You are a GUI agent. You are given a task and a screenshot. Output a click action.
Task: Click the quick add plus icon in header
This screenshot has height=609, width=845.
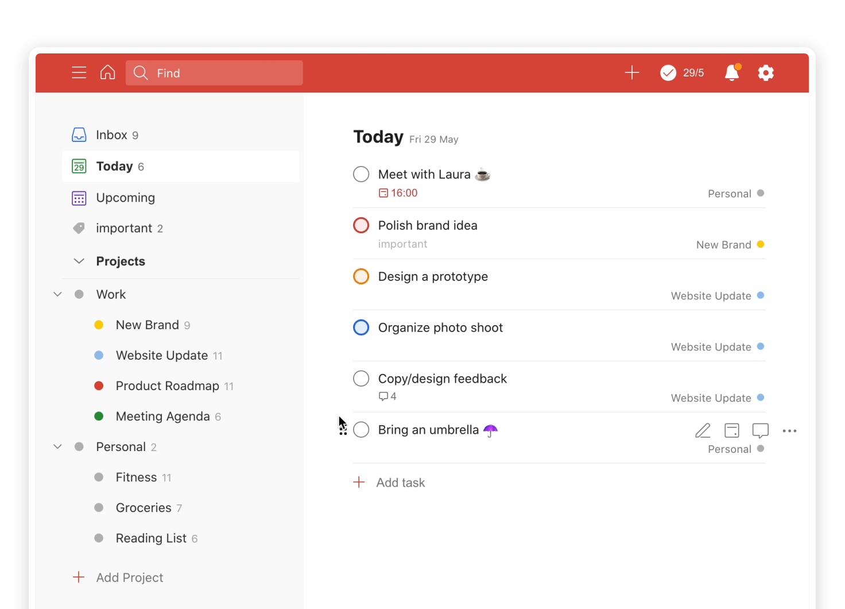click(x=631, y=73)
